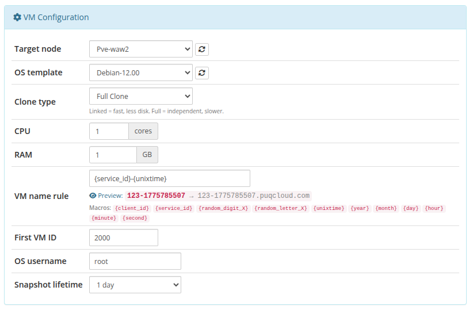Insert the {service_id} macro

point(174,208)
